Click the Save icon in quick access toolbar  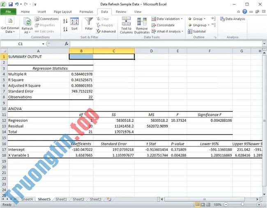tap(11, 4)
